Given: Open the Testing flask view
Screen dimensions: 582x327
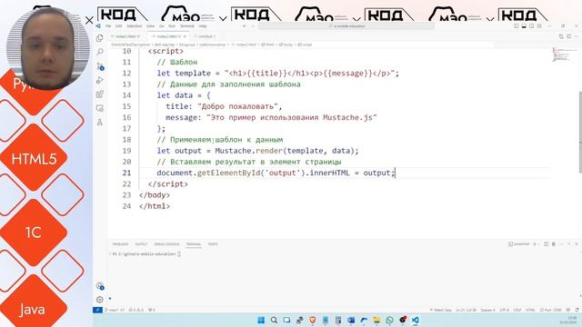Looking at the screenshot, I should point(100,123).
